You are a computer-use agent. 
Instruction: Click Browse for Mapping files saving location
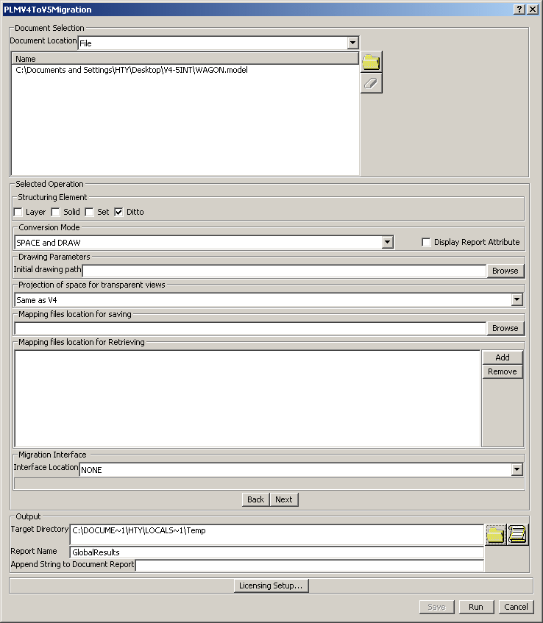tap(505, 328)
